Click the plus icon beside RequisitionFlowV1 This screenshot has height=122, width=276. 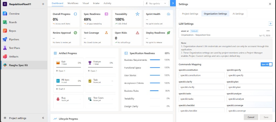click(43, 4)
